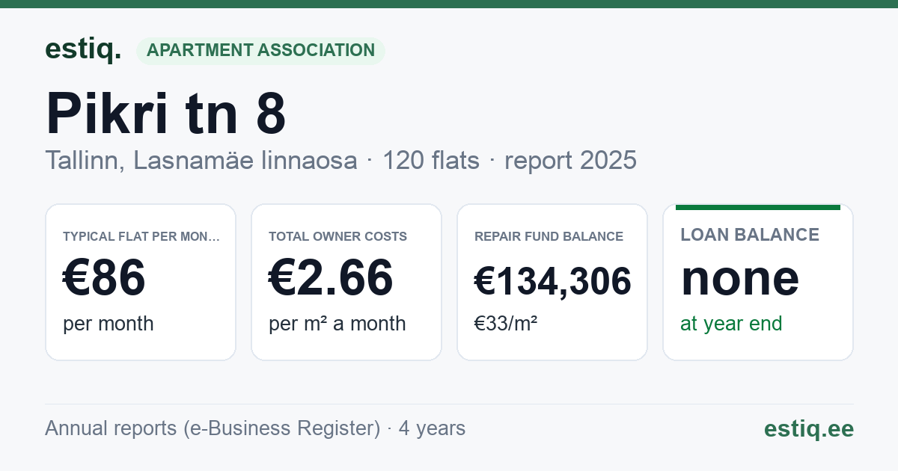Screen dimensions: 898x471
Task: Click the 'per month' caption under €86
Action: click(x=109, y=324)
